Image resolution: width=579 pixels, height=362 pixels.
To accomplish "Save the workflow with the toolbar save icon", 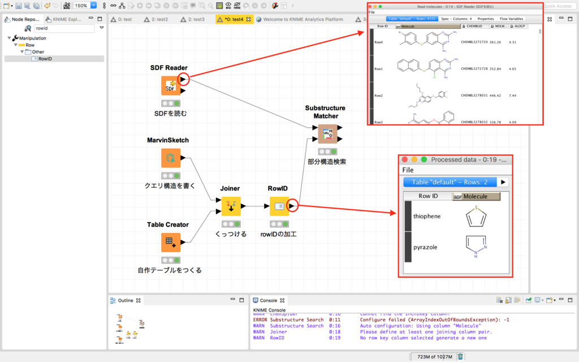I will (x=19, y=6).
